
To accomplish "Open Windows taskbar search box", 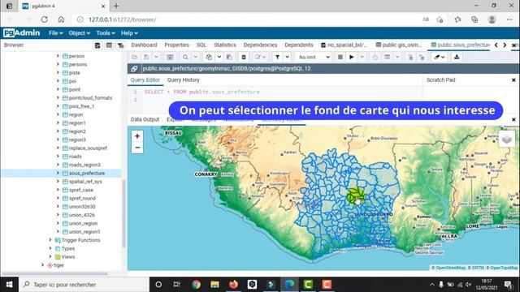I will point(84,285).
